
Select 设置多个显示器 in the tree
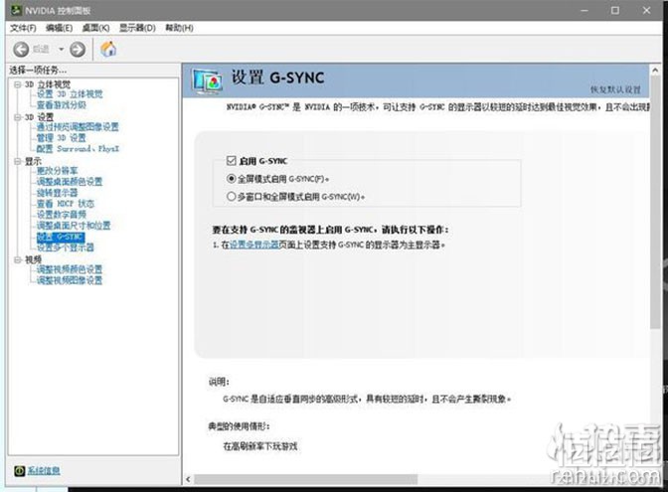66,247
